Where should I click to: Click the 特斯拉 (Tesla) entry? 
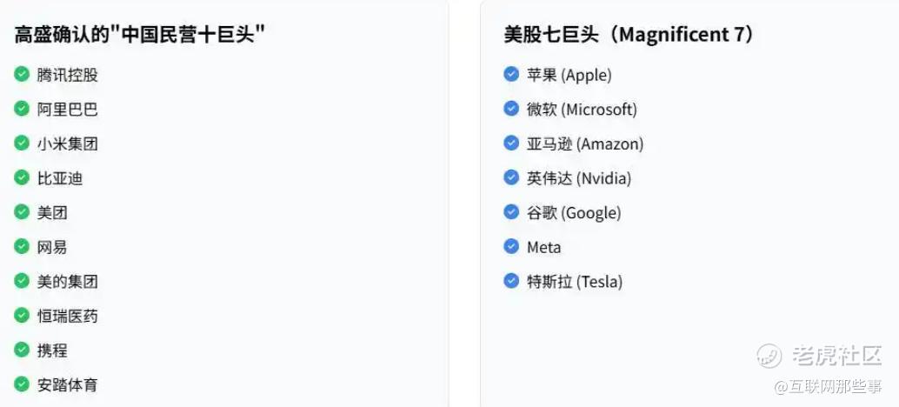pos(575,282)
